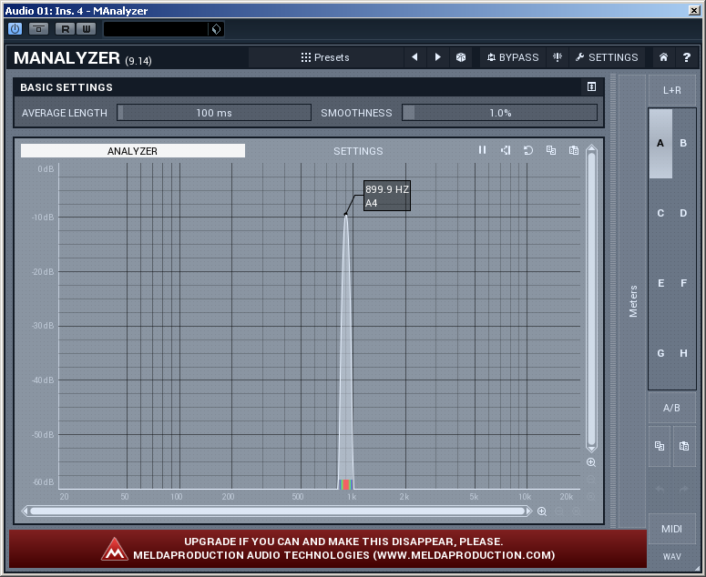The image size is (706, 577).
Task: Open the host preset browser diamond icon
Action: (216, 29)
